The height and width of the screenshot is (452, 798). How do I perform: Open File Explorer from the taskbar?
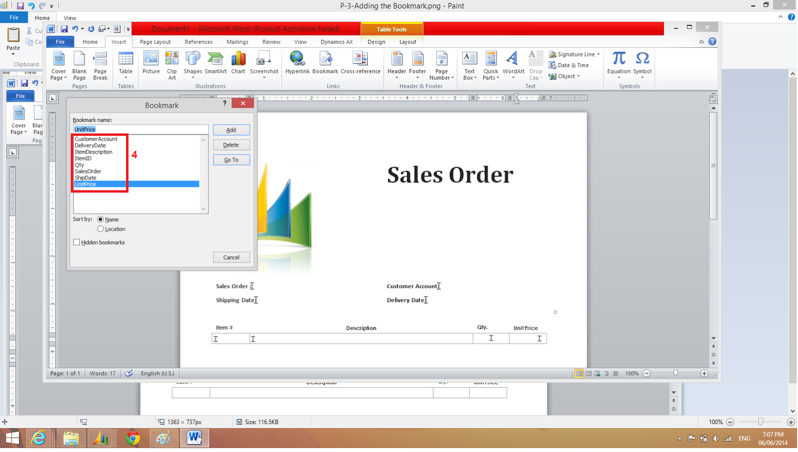pos(71,439)
